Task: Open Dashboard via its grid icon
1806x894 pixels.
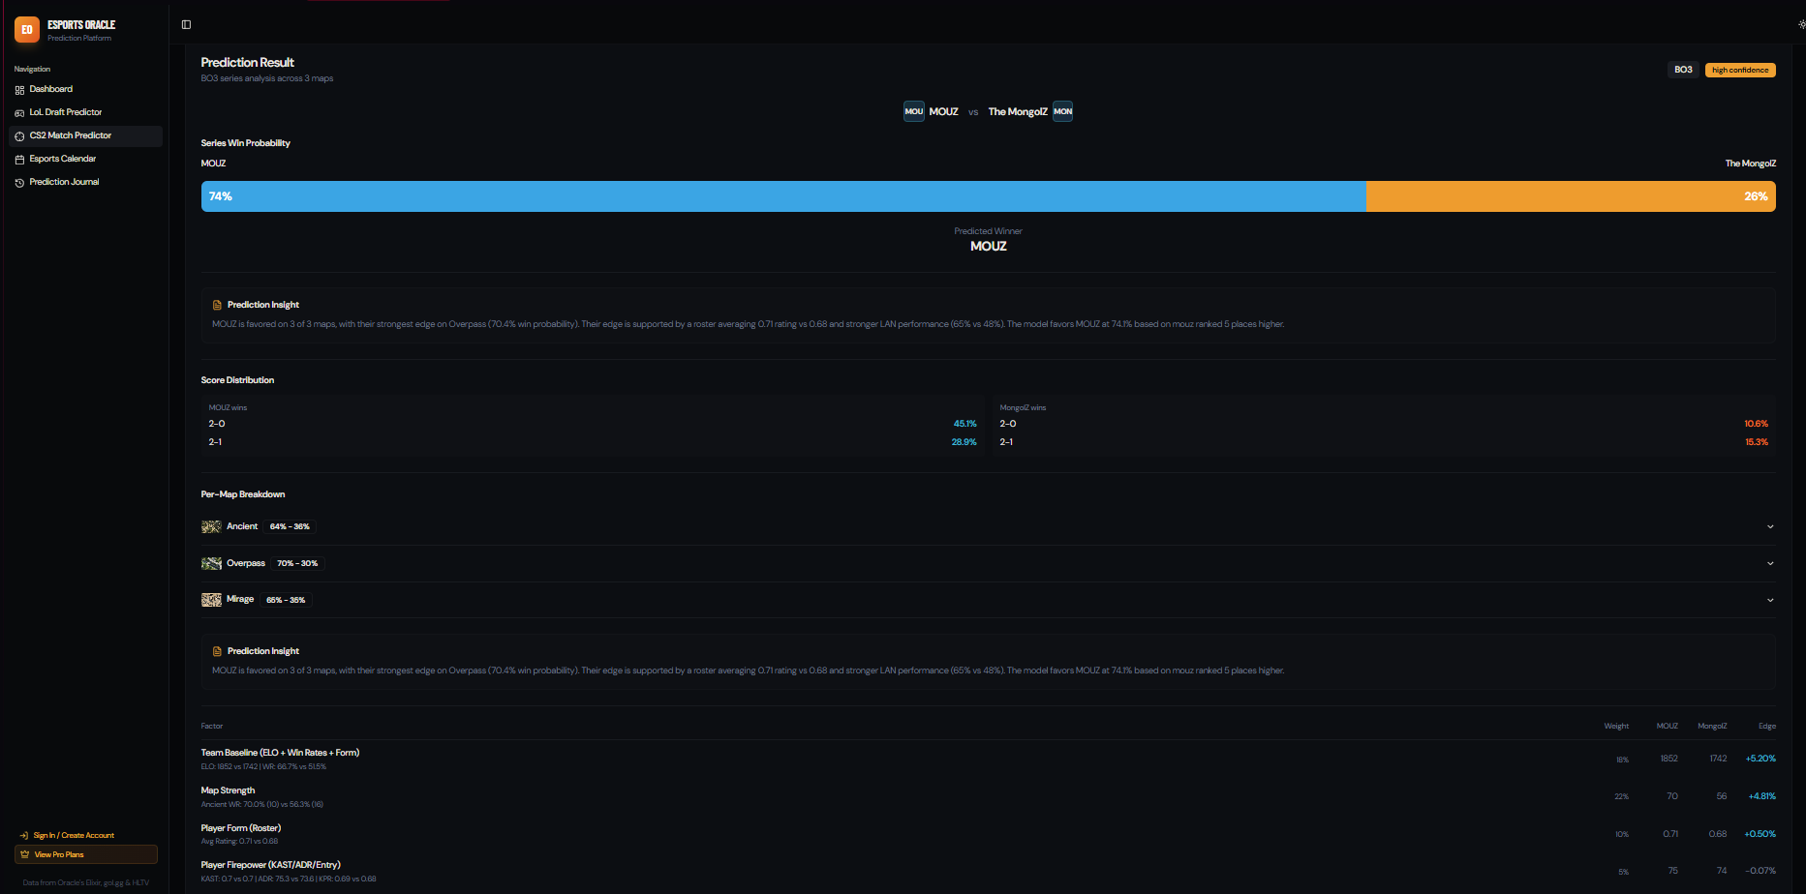Action: (19, 90)
